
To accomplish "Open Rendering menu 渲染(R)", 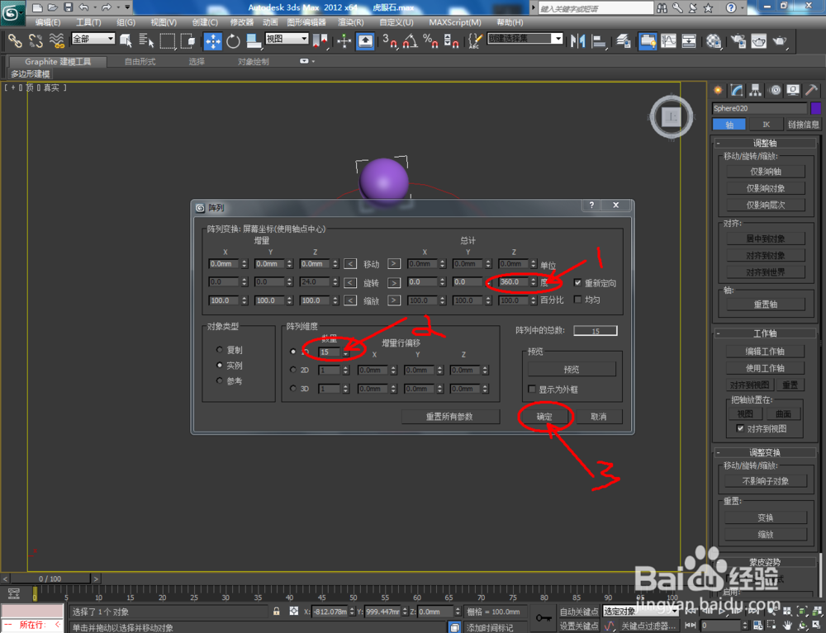I will [351, 22].
